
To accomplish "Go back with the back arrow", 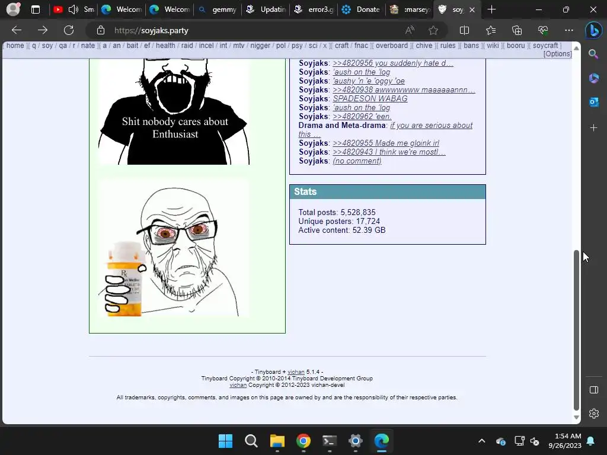I will point(17,30).
